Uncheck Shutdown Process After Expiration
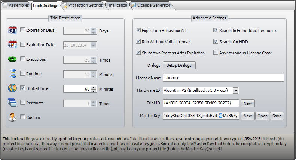This screenshot has width=296, height=160. coord(138,53)
